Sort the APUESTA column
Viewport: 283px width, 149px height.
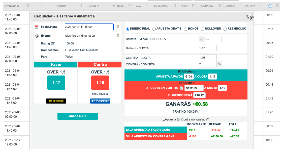pos(107,6)
